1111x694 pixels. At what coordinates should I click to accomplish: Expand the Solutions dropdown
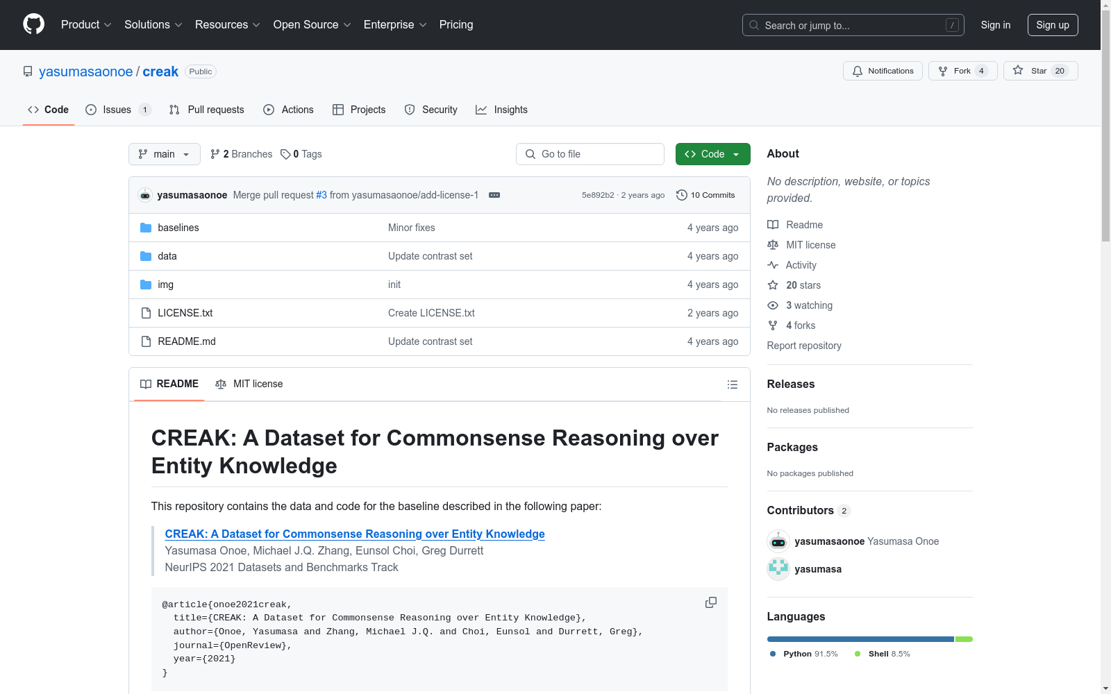(153, 25)
